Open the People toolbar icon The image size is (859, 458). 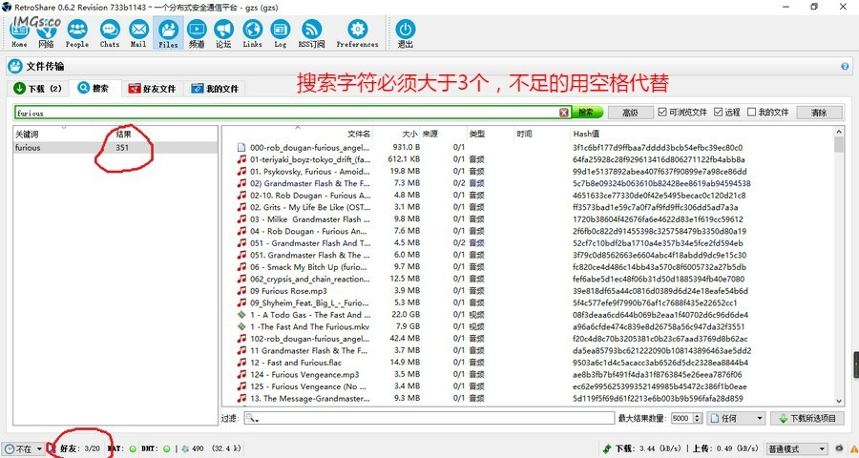77,32
